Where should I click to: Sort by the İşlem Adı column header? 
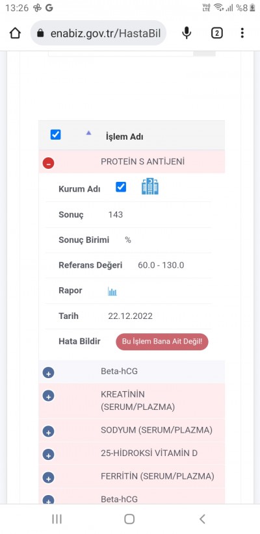click(124, 137)
